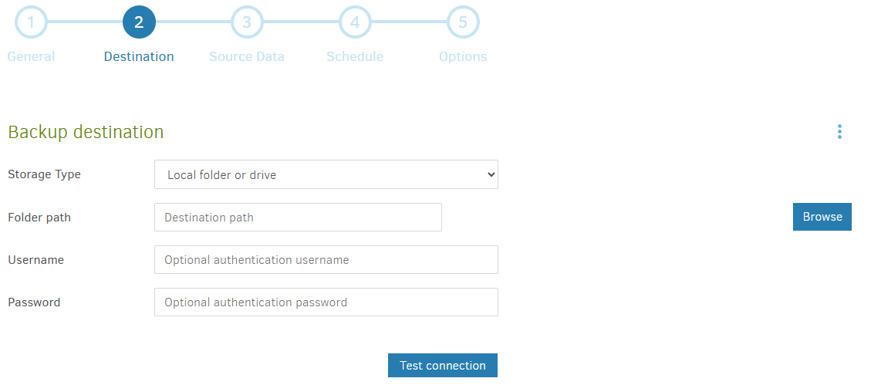Open the Storage Type dropdown
This screenshot has width=871, height=385.
[x=326, y=174]
